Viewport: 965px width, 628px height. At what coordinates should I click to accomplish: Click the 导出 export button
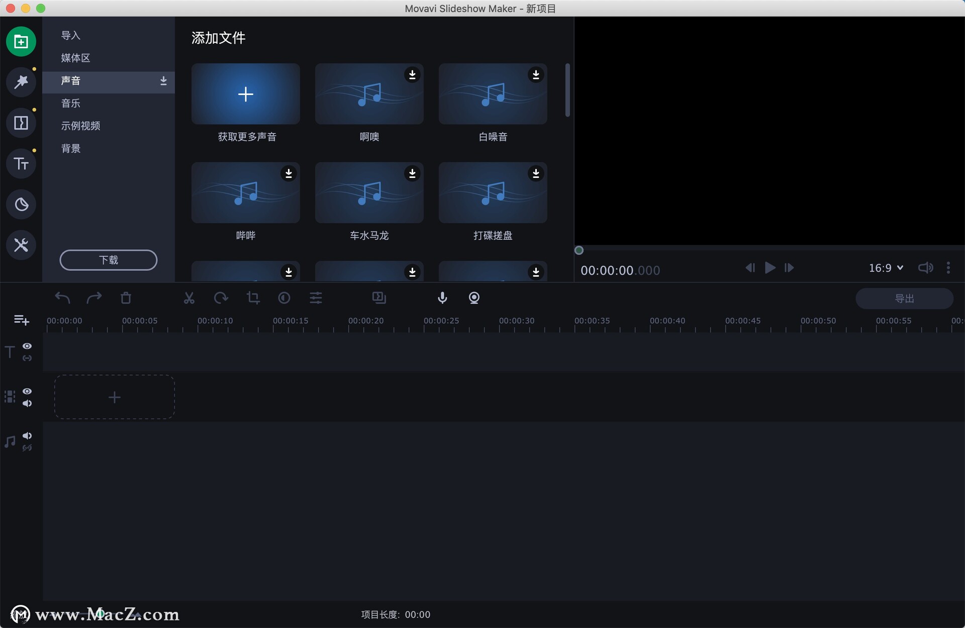[904, 298]
